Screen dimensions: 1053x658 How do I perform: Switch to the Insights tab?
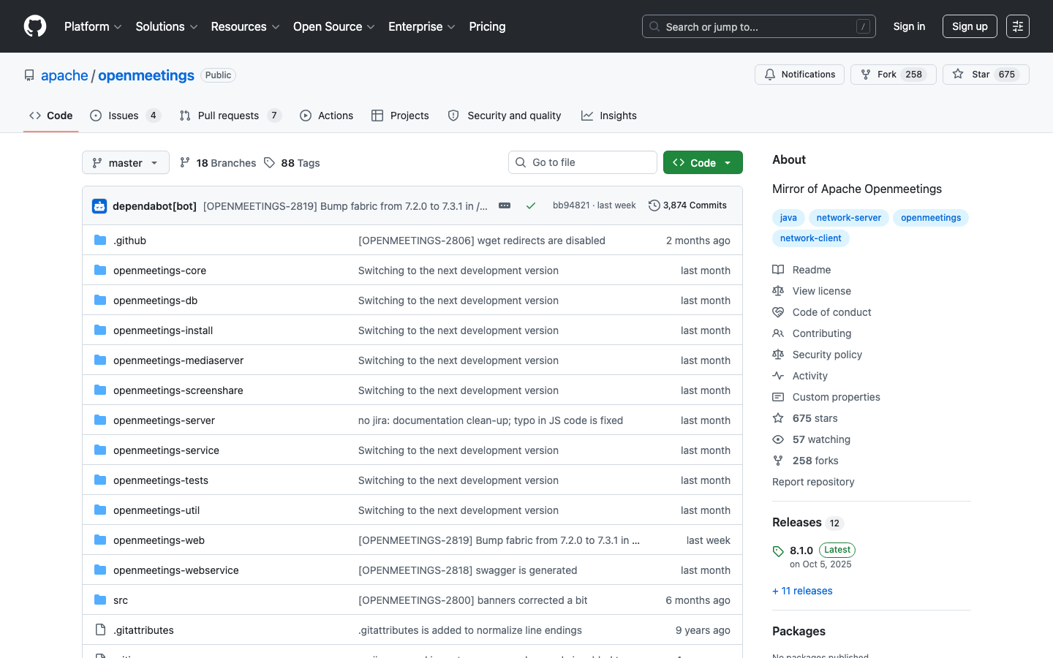[609, 116]
